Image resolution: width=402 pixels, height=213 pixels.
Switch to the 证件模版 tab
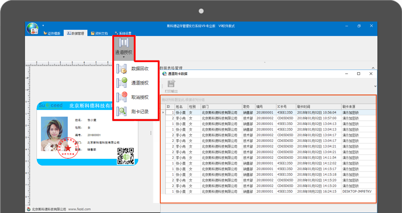coord(52,33)
